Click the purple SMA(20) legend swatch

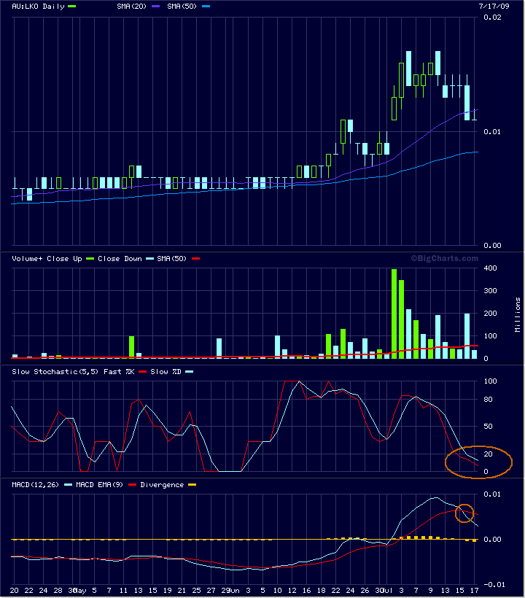[155, 6]
